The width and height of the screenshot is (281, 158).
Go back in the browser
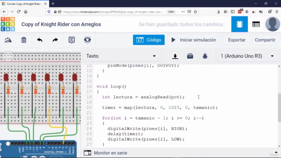(x=4, y=12)
